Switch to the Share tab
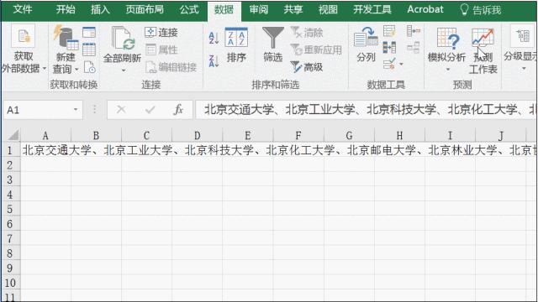 293,9
